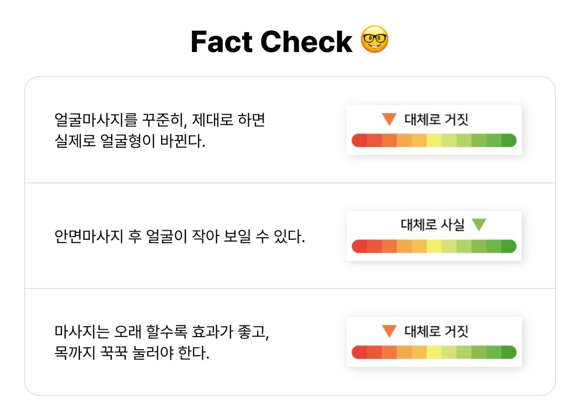This screenshot has height=417, width=580.
Task: Click the orange triangle marker in the first row
Action: click(x=389, y=119)
